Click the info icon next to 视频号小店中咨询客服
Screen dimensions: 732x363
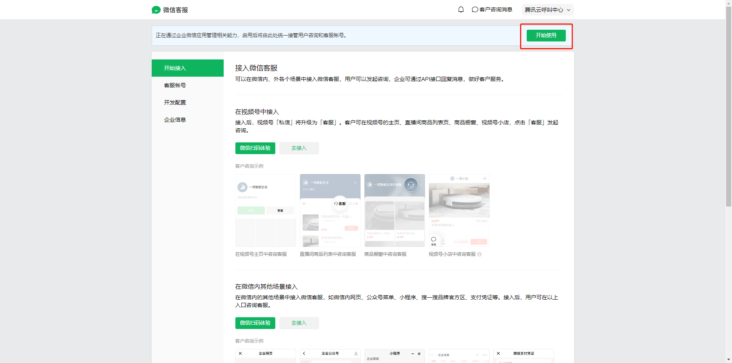pyautogui.click(x=479, y=254)
